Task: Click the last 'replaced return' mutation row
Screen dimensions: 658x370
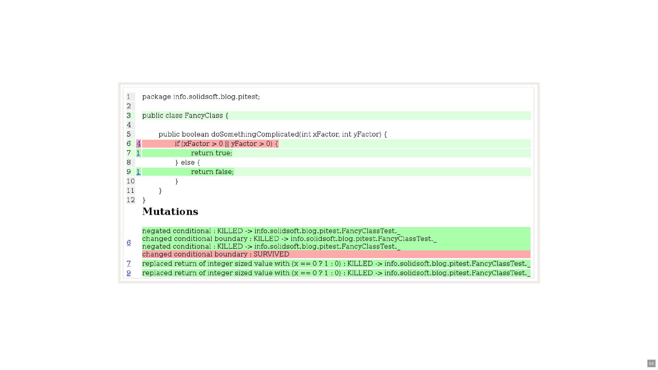Action: [336, 273]
